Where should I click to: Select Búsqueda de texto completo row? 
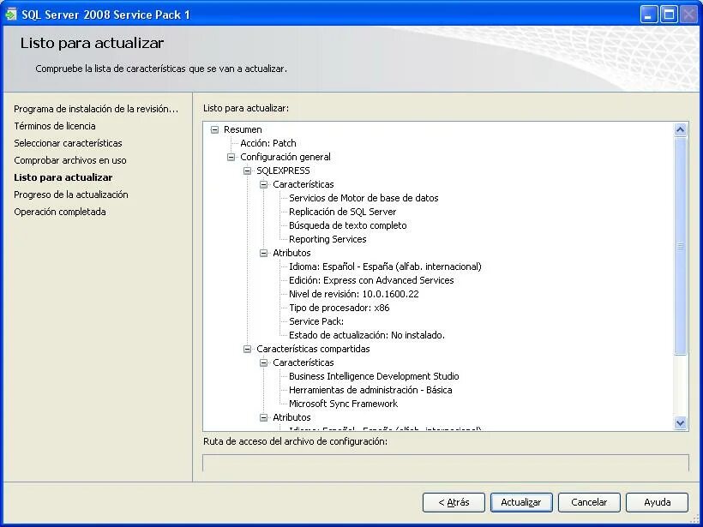pos(348,225)
